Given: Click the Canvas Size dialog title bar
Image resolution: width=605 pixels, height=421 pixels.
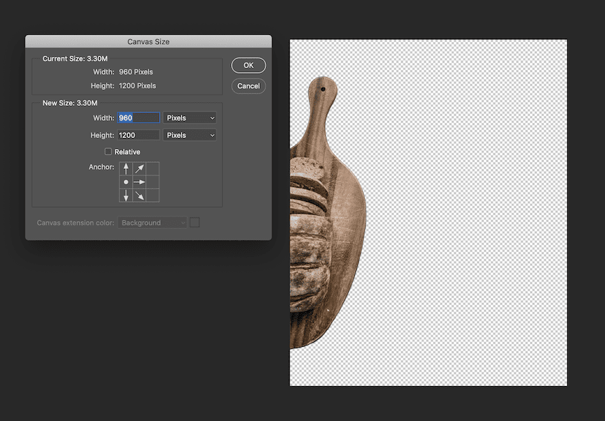Looking at the screenshot, I should point(148,42).
